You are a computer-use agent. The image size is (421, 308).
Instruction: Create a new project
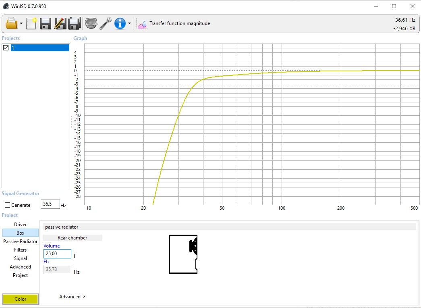[31, 23]
